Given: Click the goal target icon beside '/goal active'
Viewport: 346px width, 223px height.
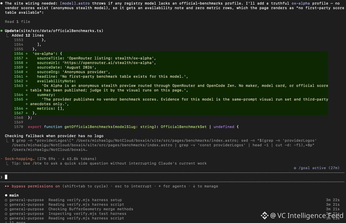Looking at the screenshot, I should pyautogui.click(x=295, y=168).
